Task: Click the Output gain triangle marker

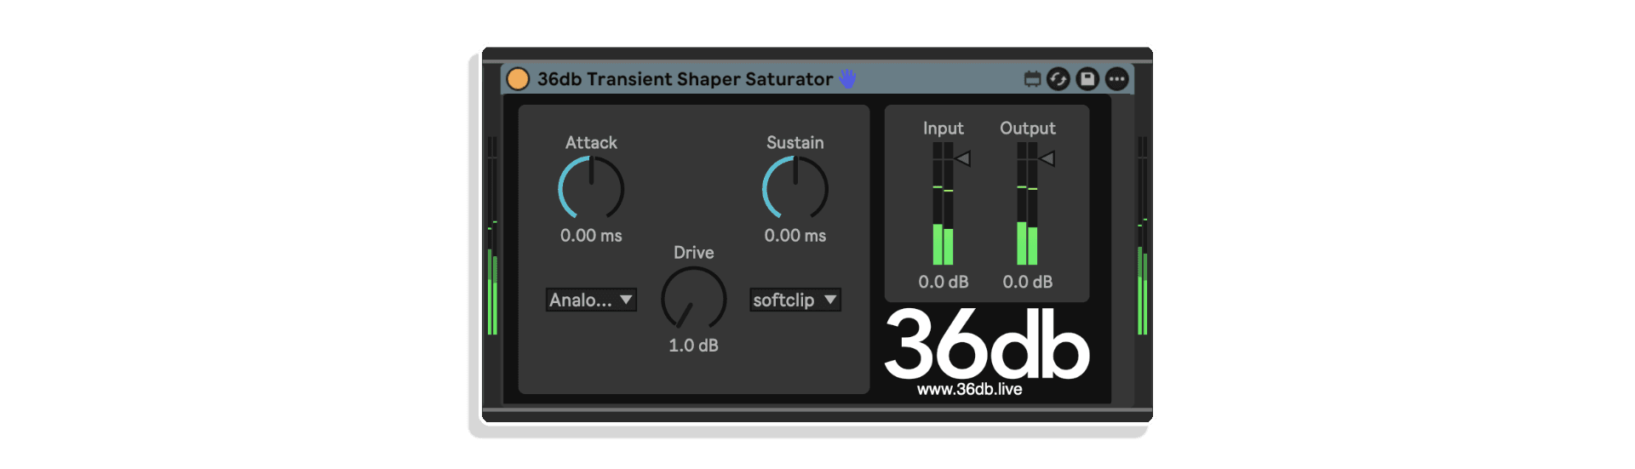Action: 1047,158
